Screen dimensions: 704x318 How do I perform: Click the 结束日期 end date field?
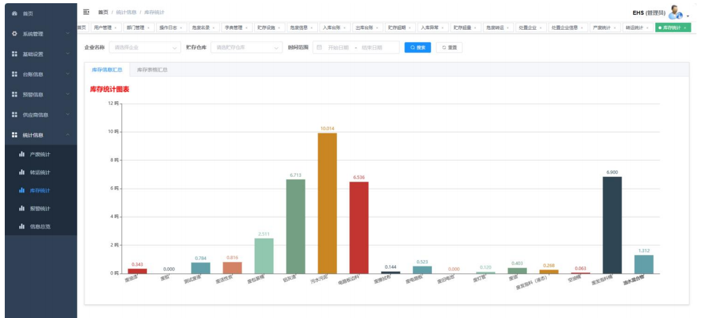372,48
